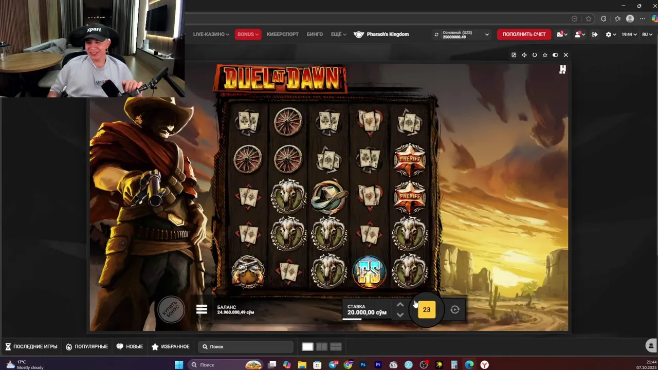The height and width of the screenshot is (370, 658).
Task: Bookmark page with address bar star
Action: pyautogui.click(x=589, y=18)
